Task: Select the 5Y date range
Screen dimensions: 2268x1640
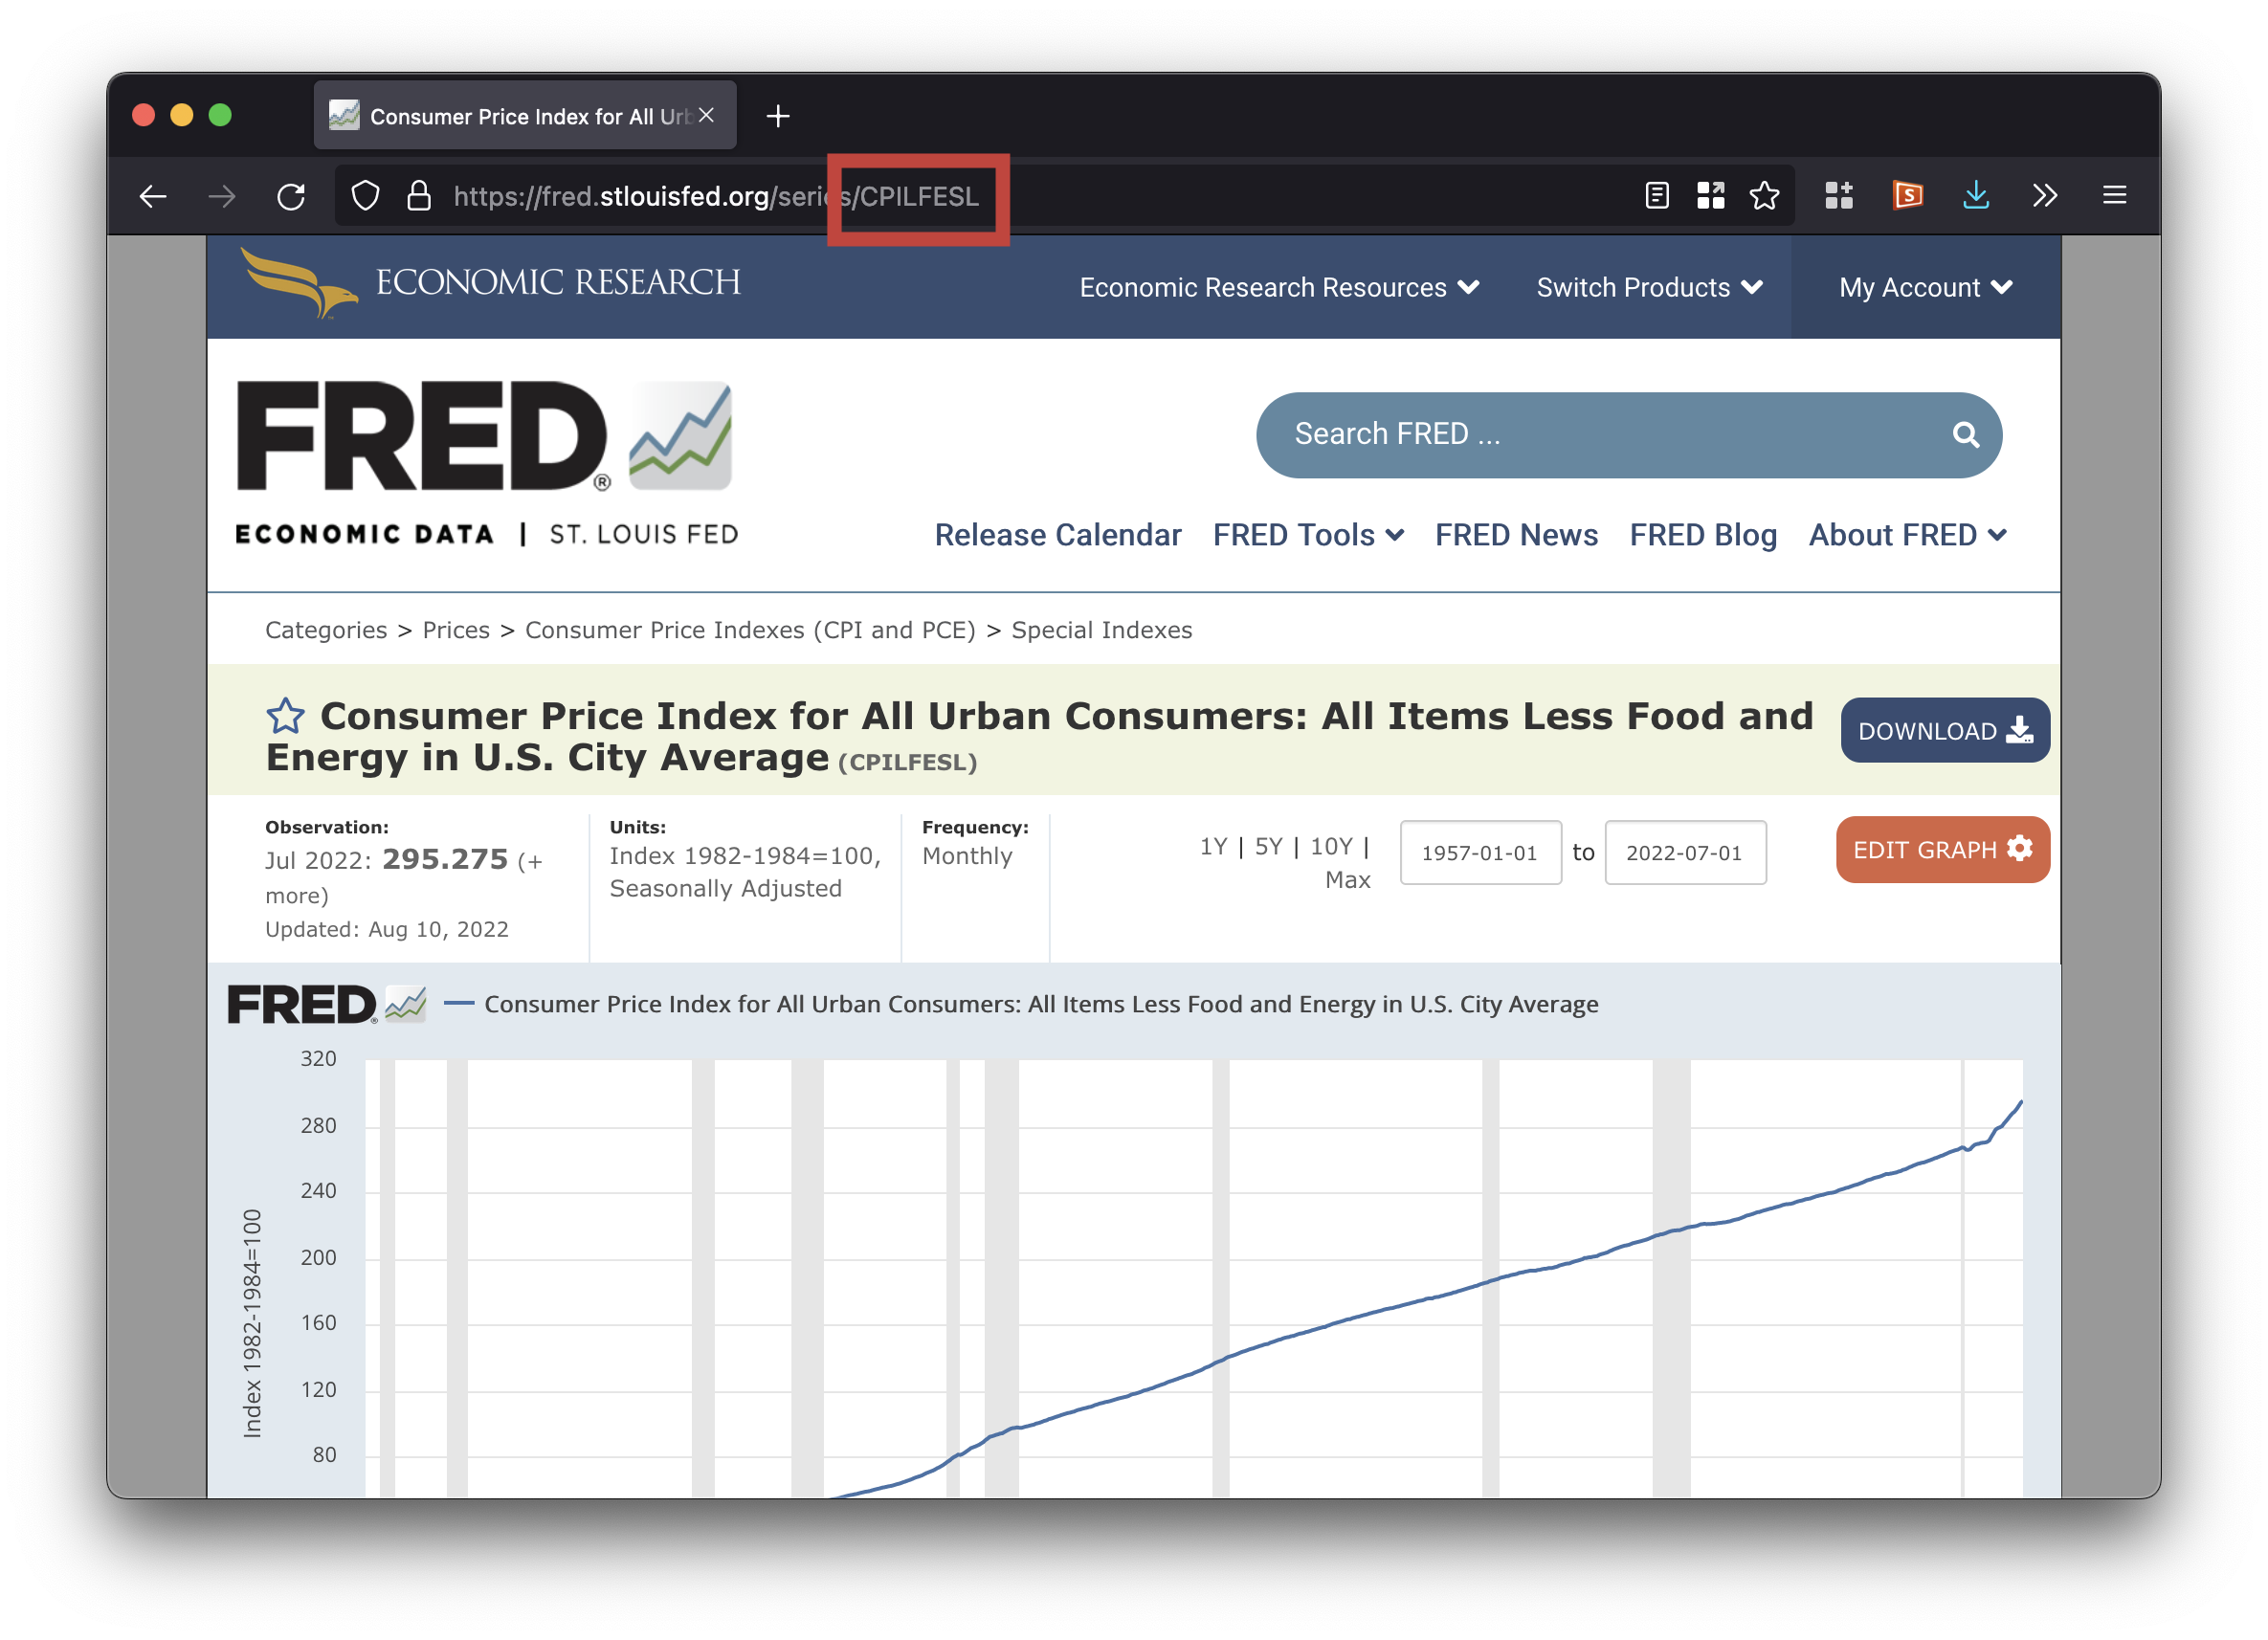Action: click(1268, 847)
